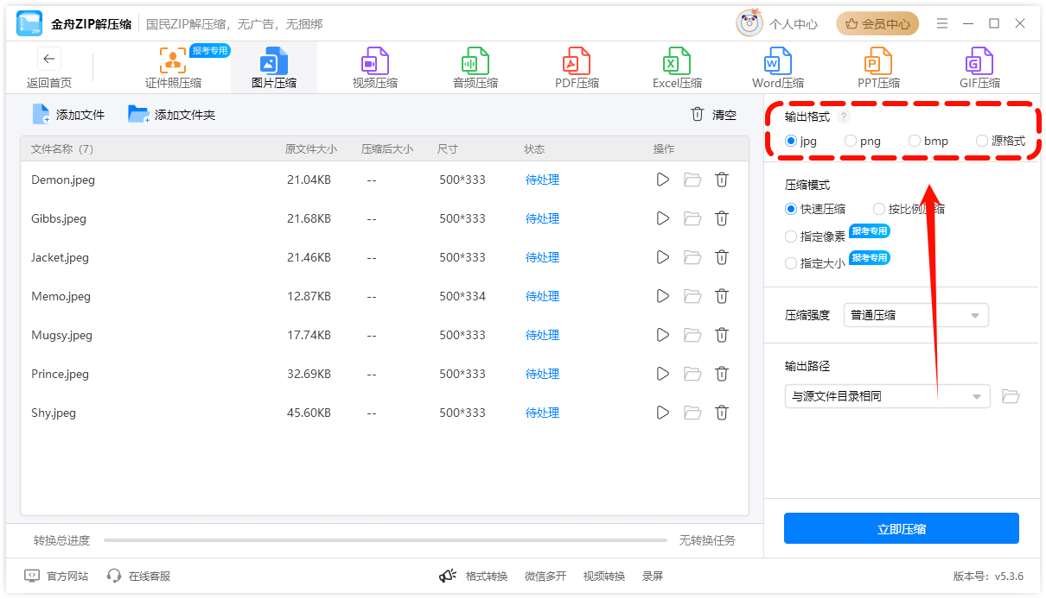Browse output path with the folder icon
The height and width of the screenshot is (599, 1046).
click(1011, 396)
